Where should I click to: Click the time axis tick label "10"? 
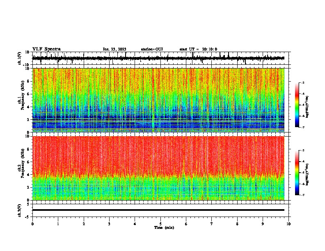[x=288, y=224]
